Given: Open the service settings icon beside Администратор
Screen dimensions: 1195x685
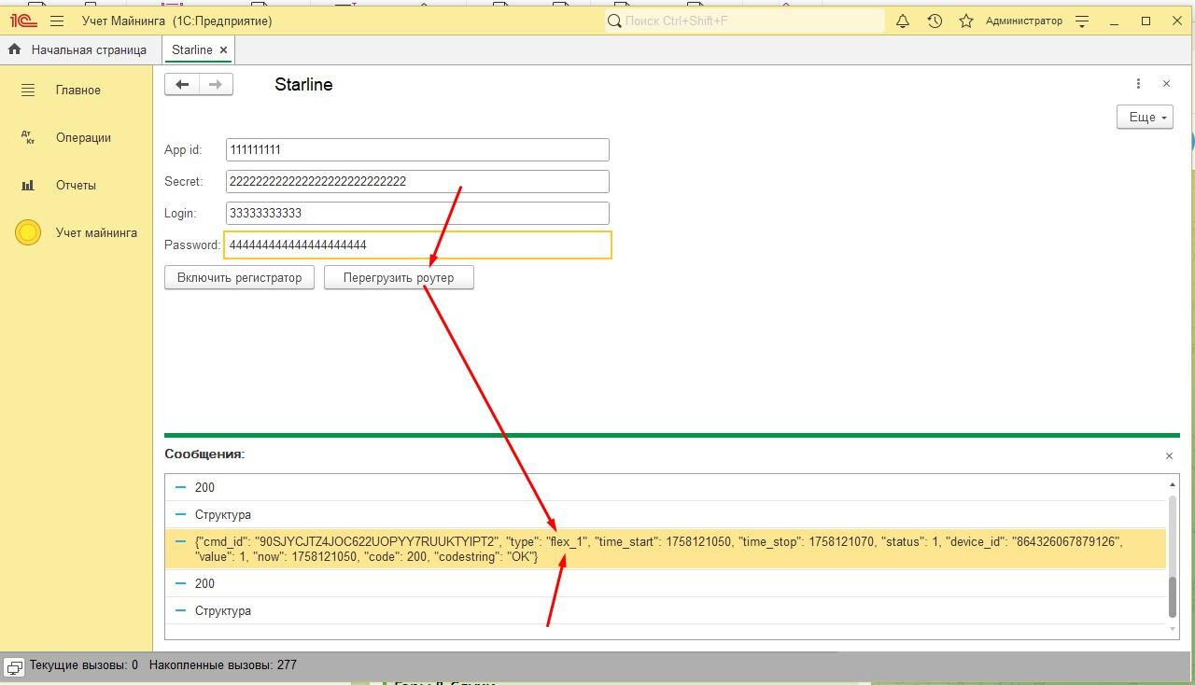Looking at the screenshot, I should click(1082, 21).
